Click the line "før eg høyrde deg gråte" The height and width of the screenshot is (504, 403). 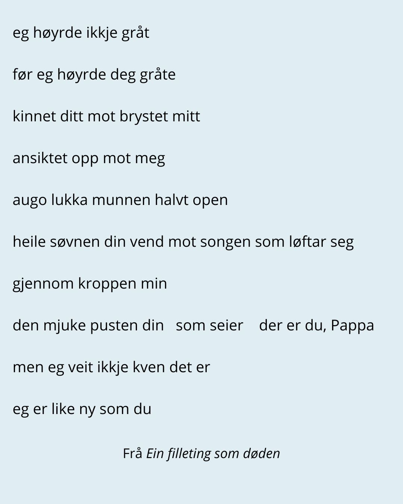(94, 75)
